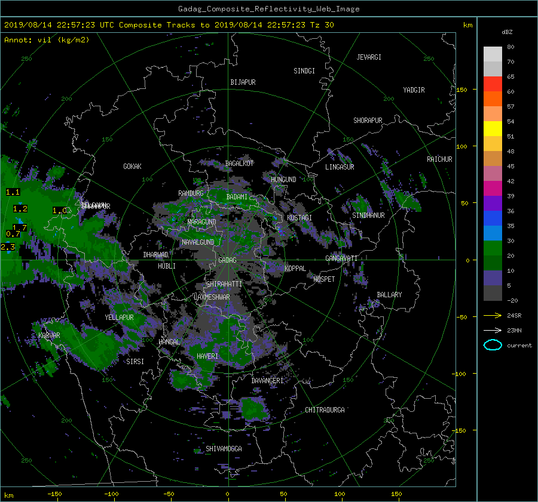The height and width of the screenshot is (502, 538).
Task: Select the 42 dBZ pink color swatch
Action: [493, 173]
